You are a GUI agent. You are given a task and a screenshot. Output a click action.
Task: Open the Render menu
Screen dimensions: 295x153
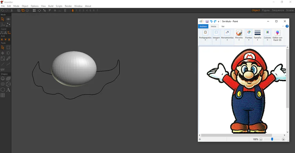pyautogui.click(x=68, y=6)
